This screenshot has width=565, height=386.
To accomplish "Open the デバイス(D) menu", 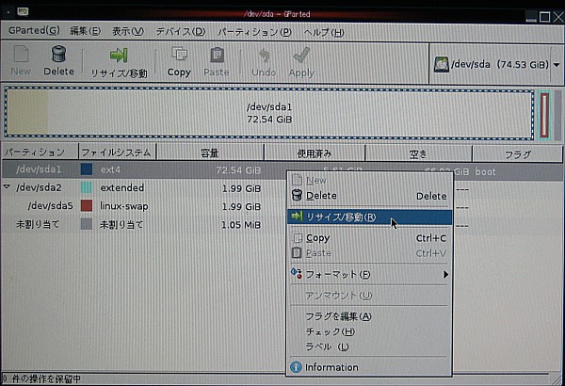I will point(181,32).
